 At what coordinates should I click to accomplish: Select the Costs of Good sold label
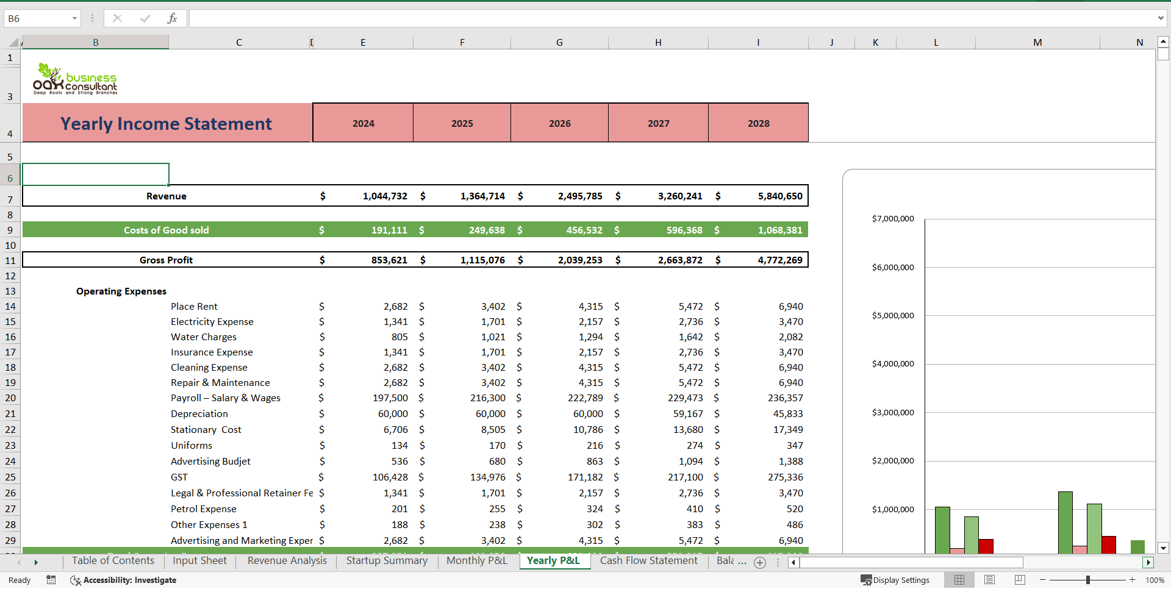[x=167, y=230]
